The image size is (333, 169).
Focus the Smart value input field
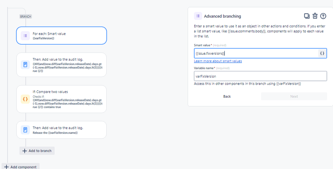[x=256, y=53]
